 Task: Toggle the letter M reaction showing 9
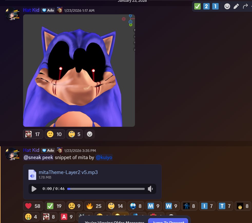pyautogui.click(x=154, y=206)
